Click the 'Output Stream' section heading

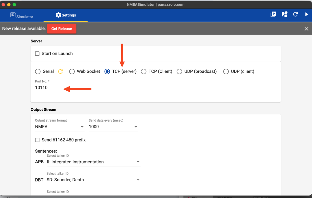click(x=43, y=109)
